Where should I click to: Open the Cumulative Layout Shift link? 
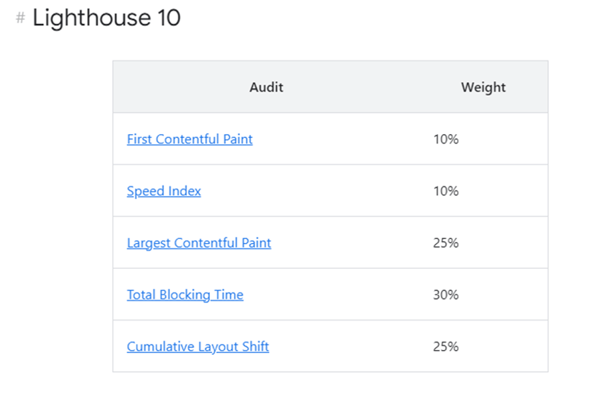click(x=197, y=346)
